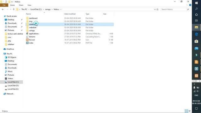Open address bar history dropdown
The height and width of the screenshot is (113, 201).
coord(155,9)
